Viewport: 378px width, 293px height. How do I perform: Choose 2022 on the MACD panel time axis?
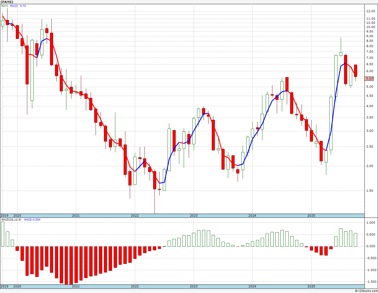point(135,286)
